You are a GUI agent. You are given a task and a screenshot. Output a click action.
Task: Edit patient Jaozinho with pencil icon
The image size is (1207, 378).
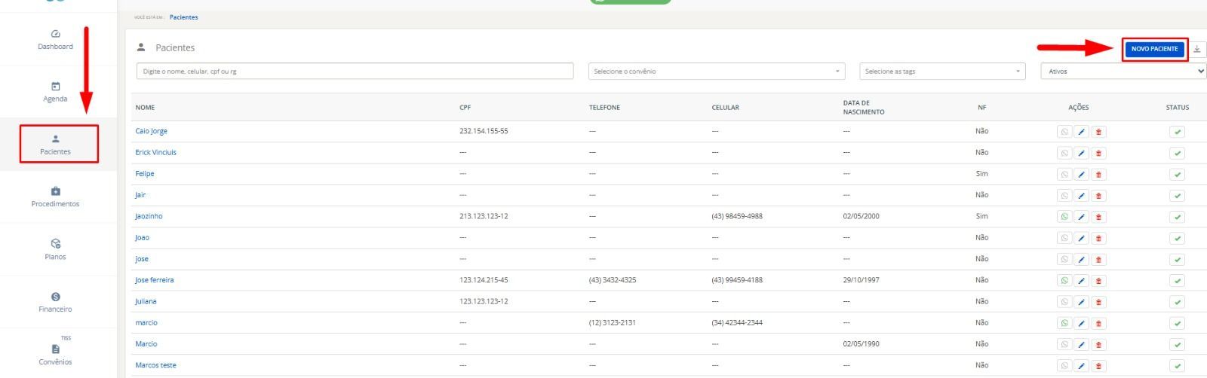(1081, 217)
